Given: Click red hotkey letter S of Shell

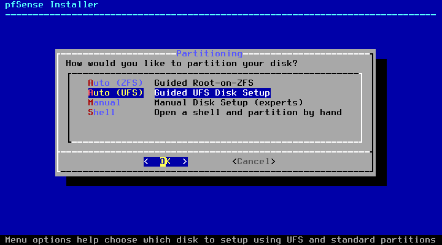Looking at the screenshot, I should point(91,112).
